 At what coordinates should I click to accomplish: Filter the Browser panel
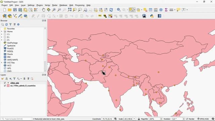(x=10, y=25)
